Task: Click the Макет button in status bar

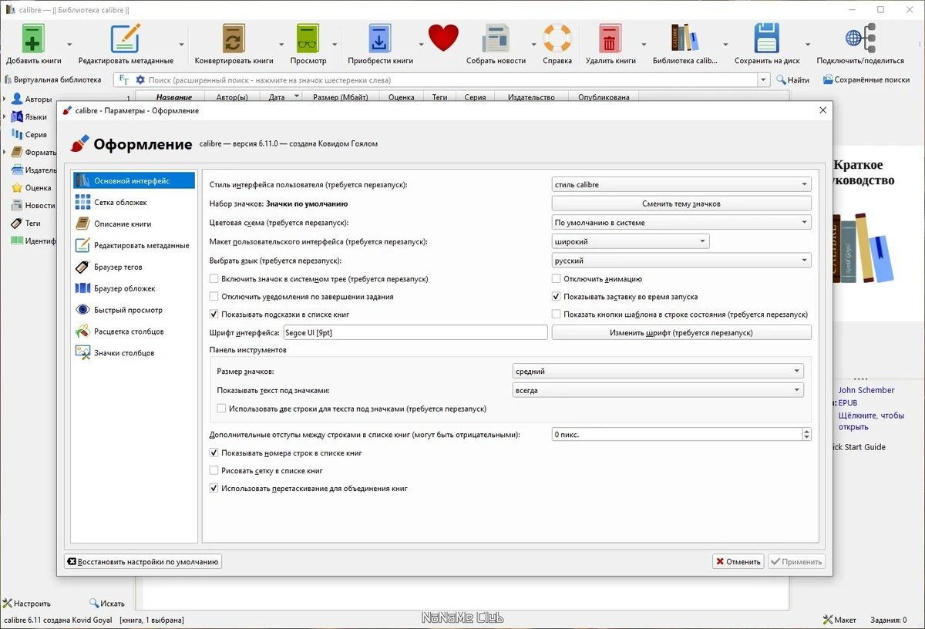Action: (839, 620)
